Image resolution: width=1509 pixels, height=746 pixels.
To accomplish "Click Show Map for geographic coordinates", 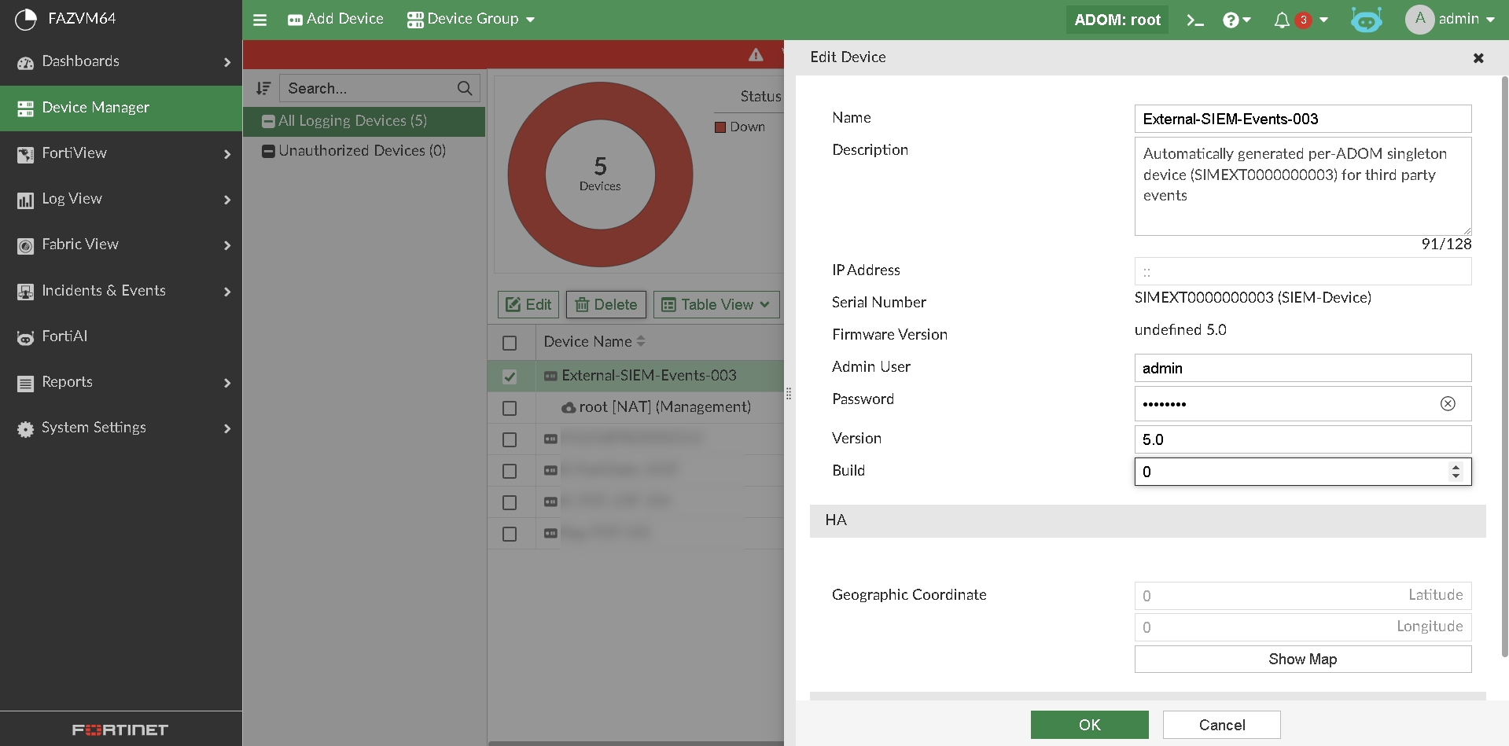I will pos(1301,659).
